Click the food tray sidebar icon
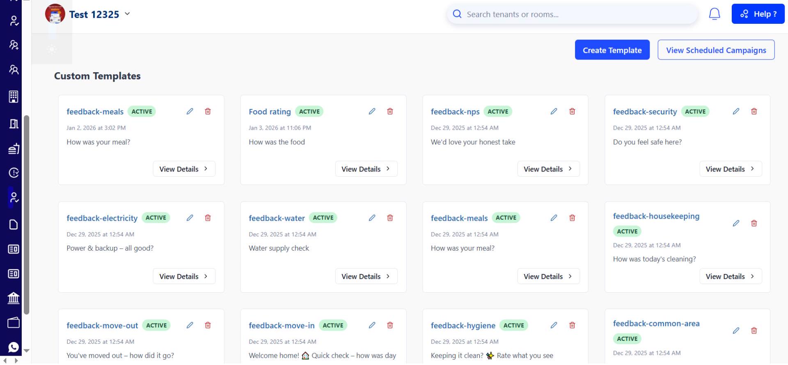 (x=14, y=148)
